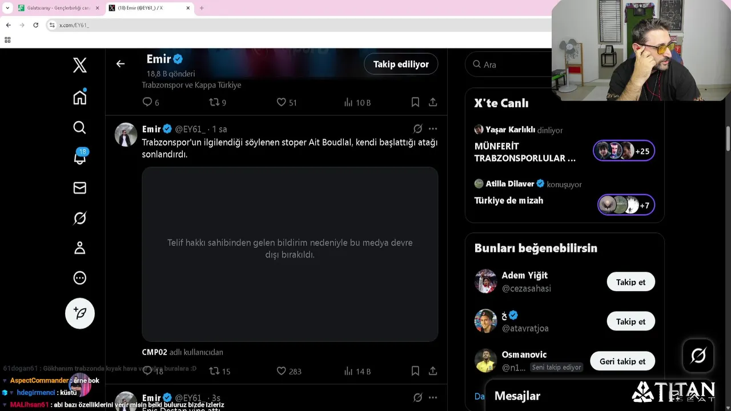Open the browser apps grid icon
The width and height of the screenshot is (731, 411).
(7, 40)
